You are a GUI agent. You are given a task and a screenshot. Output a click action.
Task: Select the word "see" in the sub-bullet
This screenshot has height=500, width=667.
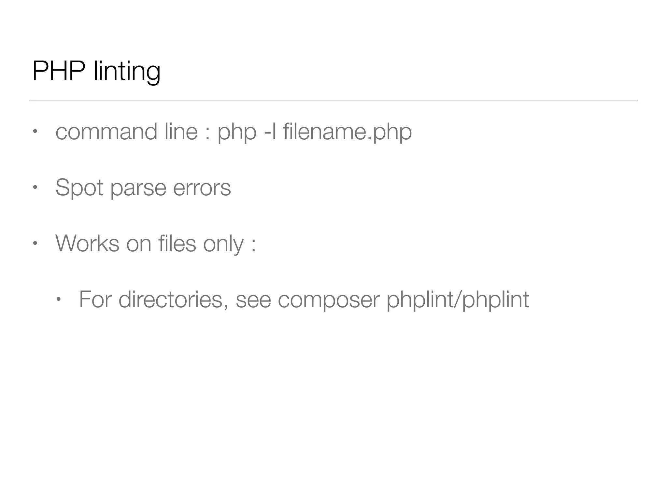click(253, 301)
